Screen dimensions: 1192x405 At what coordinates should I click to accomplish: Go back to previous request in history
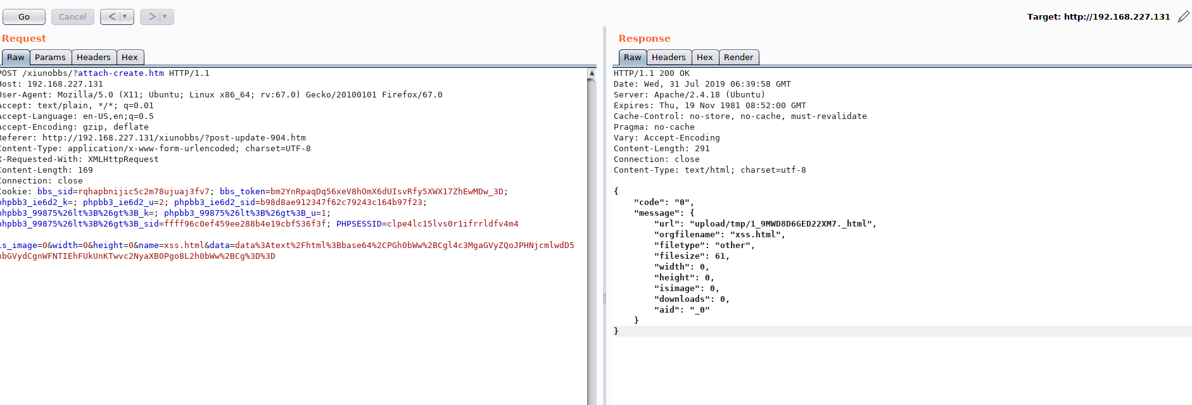[x=111, y=17]
